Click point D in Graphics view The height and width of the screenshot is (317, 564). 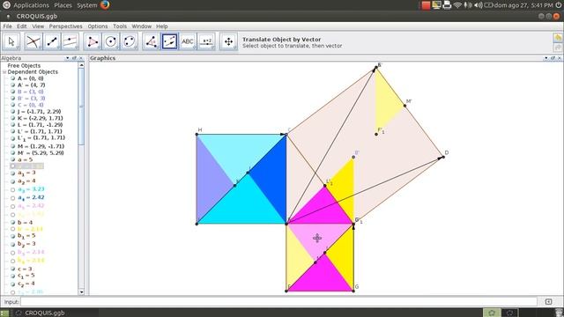pos(443,157)
